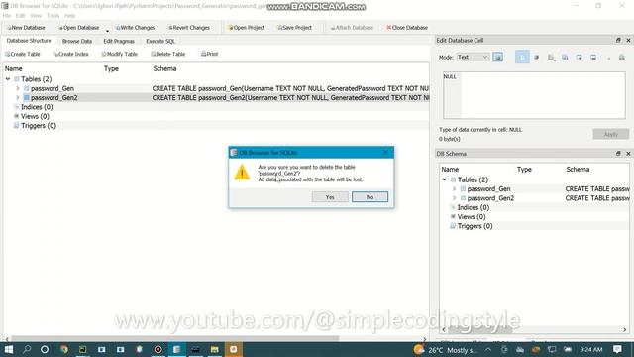Collapse Tables (2) in DB Schema panel
This screenshot has width=634, height=357.
click(445, 179)
